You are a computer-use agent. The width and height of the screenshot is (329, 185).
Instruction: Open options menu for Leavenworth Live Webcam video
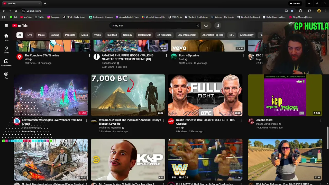pyautogui.click(x=87, y=120)
